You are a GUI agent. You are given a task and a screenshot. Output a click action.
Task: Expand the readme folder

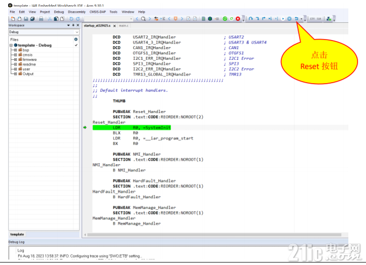(x=15, y=64)
